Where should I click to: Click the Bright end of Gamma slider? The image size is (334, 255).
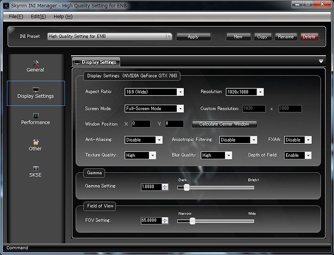point(253,180)
